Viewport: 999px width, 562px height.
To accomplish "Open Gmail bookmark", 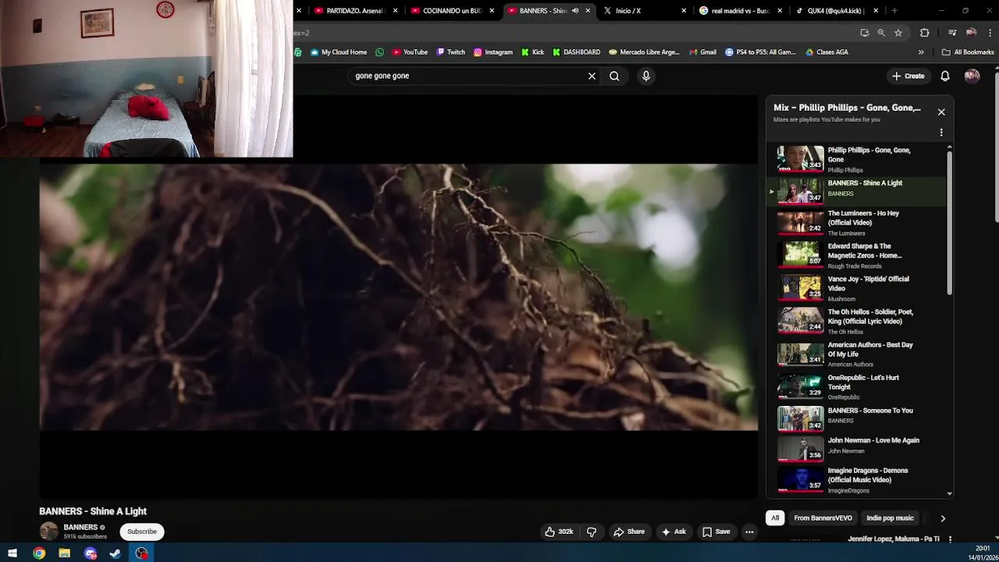I will 702,52.
